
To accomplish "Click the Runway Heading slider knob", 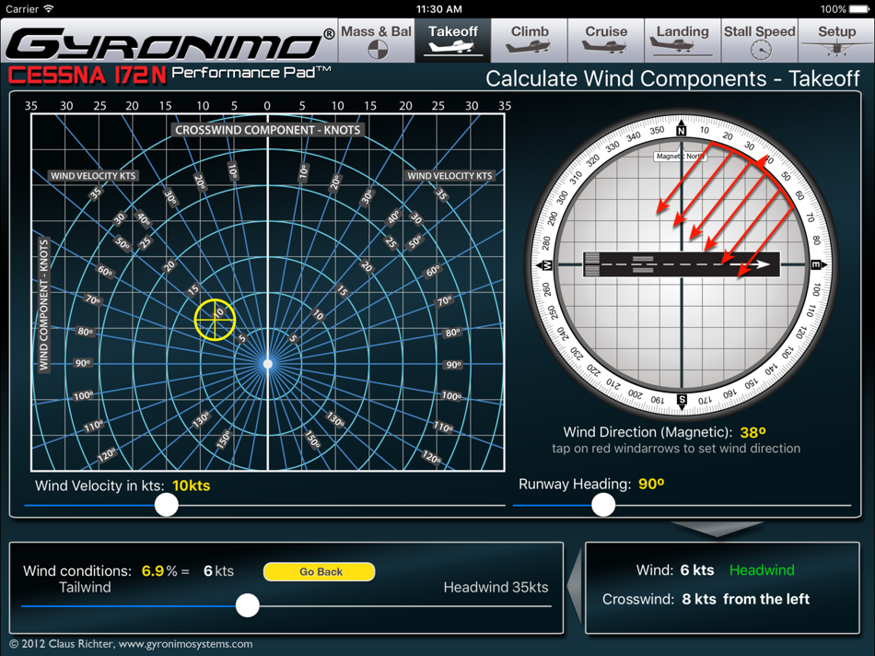I will (603, 504).
